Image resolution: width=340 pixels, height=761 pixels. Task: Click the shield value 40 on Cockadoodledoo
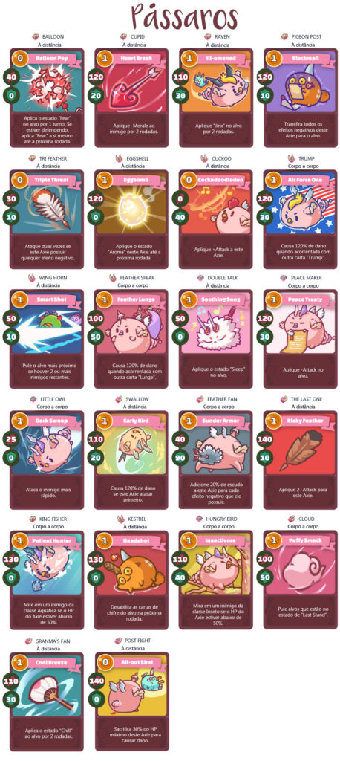[180, 216]
